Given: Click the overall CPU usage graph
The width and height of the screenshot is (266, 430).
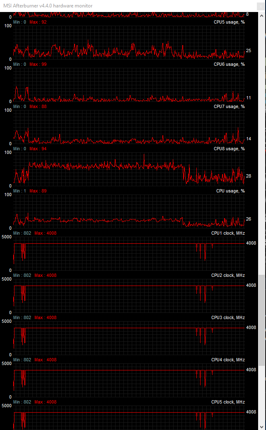Looking at the screenshot, I should (x=129, y=211).
